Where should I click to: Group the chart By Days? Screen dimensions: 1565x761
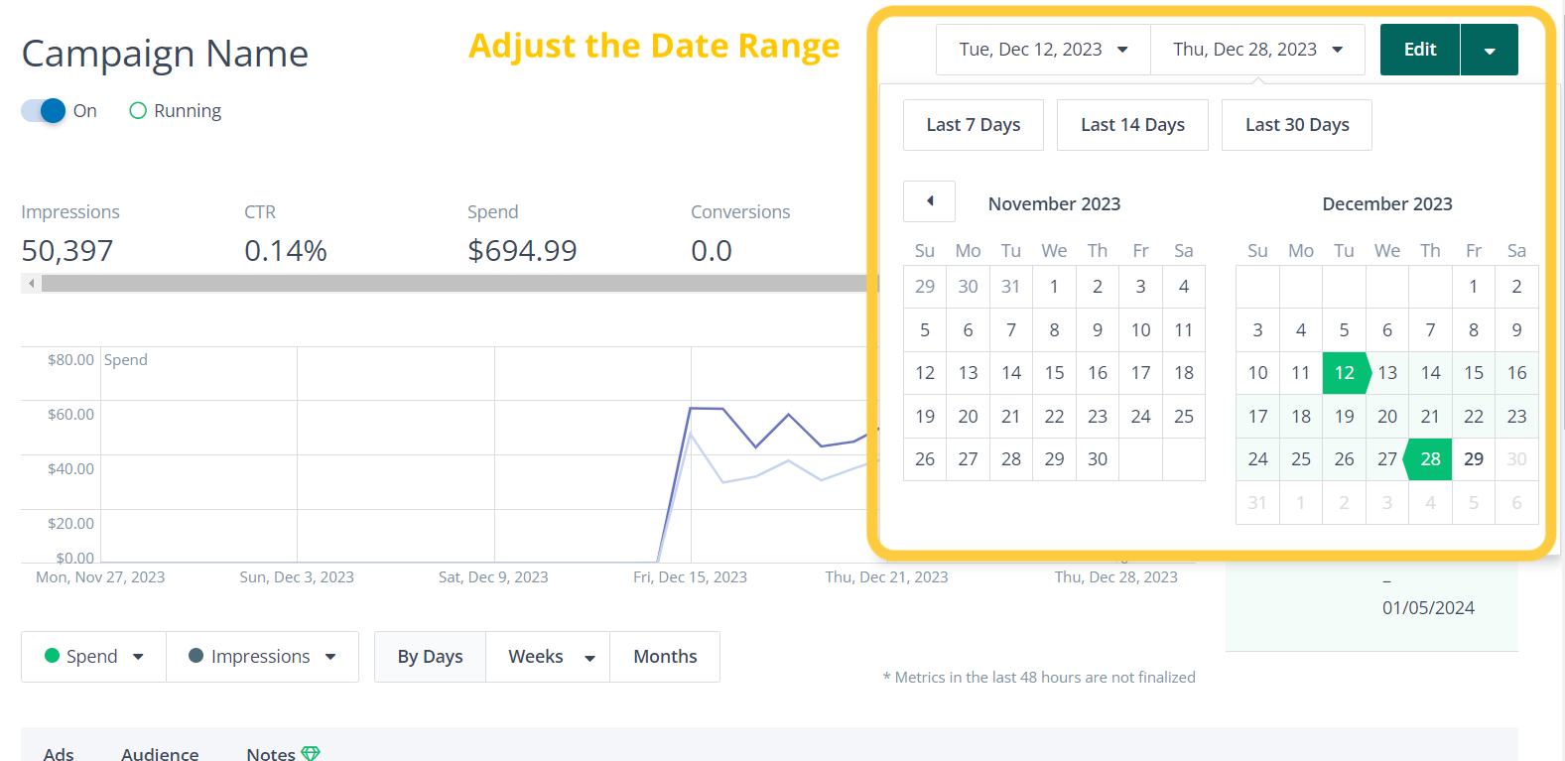431,657
